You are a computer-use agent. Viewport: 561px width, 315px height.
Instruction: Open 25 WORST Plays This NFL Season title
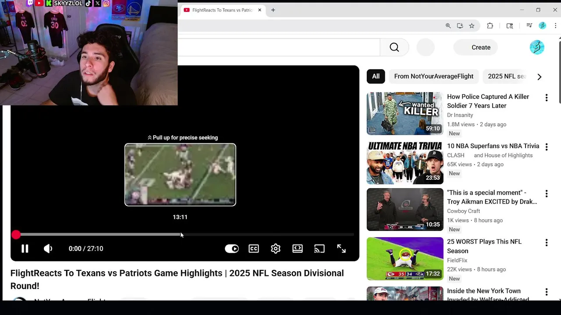(x=484, y=246)
